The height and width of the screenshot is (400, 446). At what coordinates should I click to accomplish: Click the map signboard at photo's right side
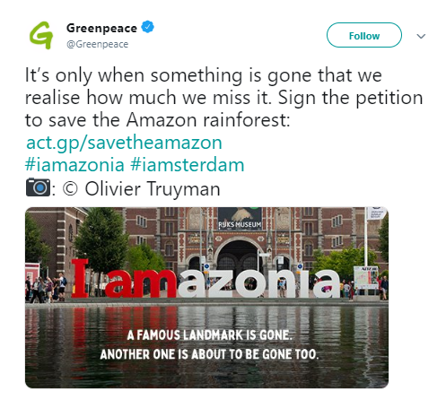[x=365, y=277]
